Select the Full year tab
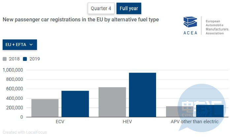231x137 pixels. [129, 8]
